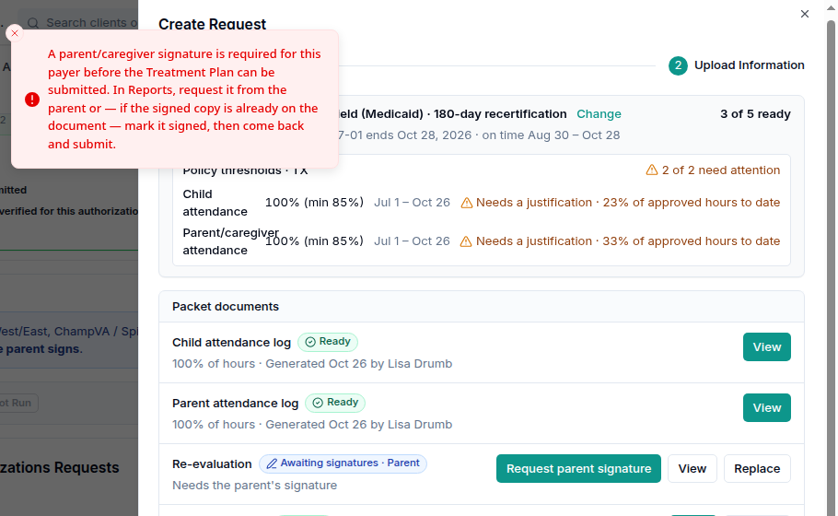Click the 'Create Request' title

212,25
